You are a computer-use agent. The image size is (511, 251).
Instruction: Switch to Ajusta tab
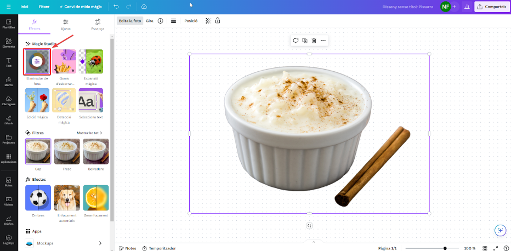pos(65,25)
